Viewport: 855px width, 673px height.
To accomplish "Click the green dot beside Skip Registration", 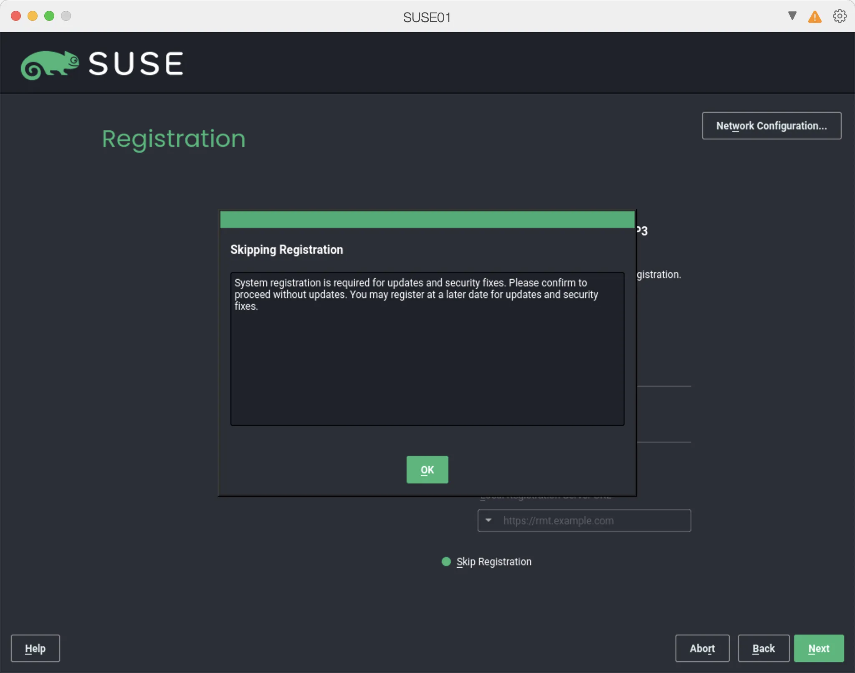I will (446, 562).
